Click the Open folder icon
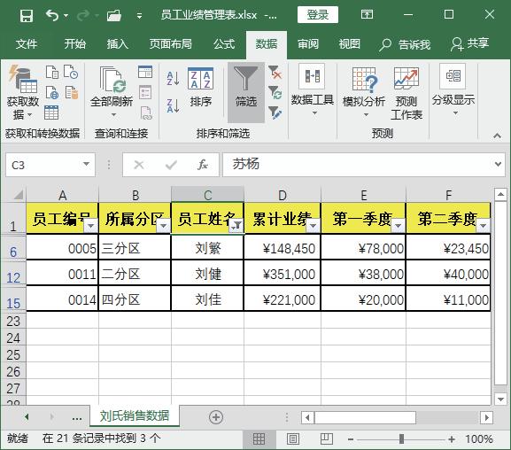511x450 pixels. click(114, 15)
